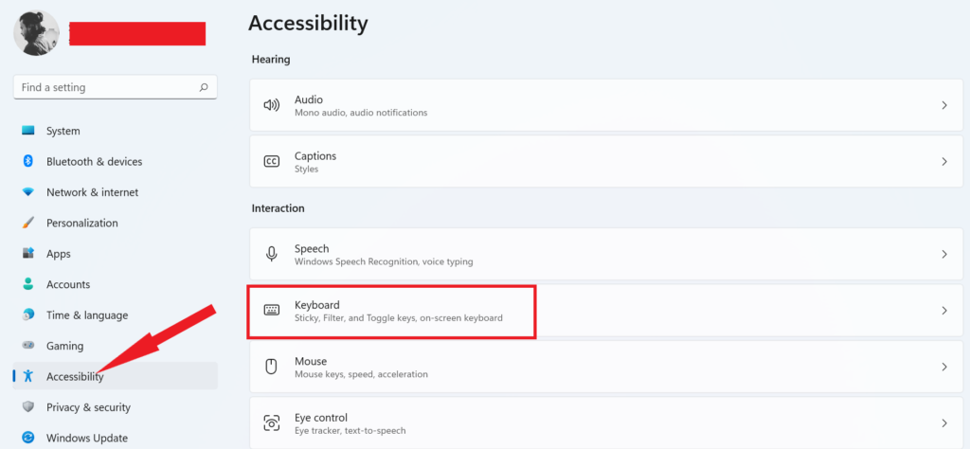Screen dimensions: 970x449
Task: Click the Keyboard icon in Interaction
Action: (x=272, y=311)
